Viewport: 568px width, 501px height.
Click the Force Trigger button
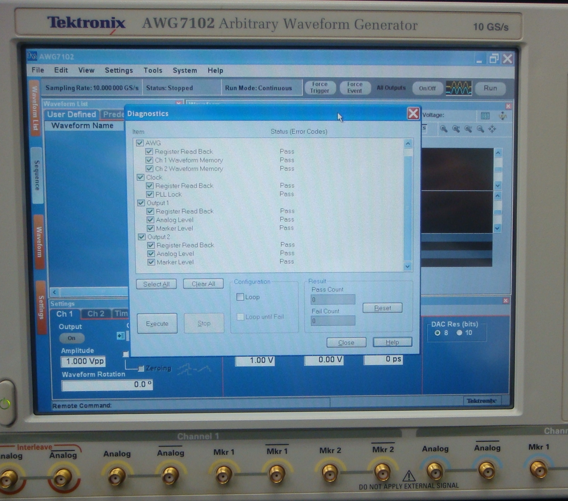pos(320,88)
